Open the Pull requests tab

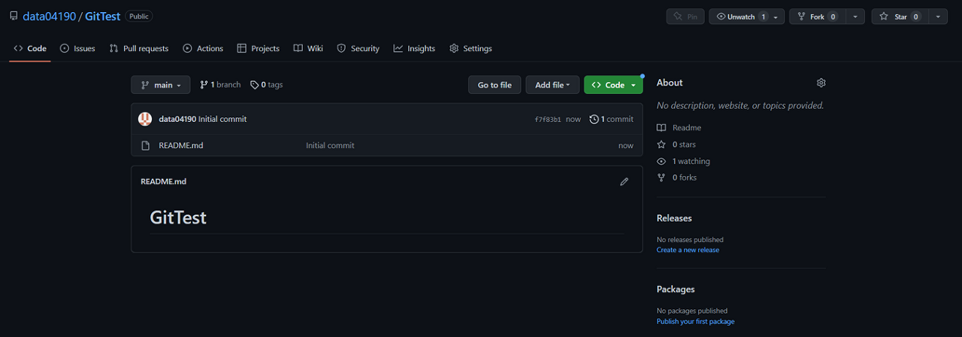pos(139,48)
